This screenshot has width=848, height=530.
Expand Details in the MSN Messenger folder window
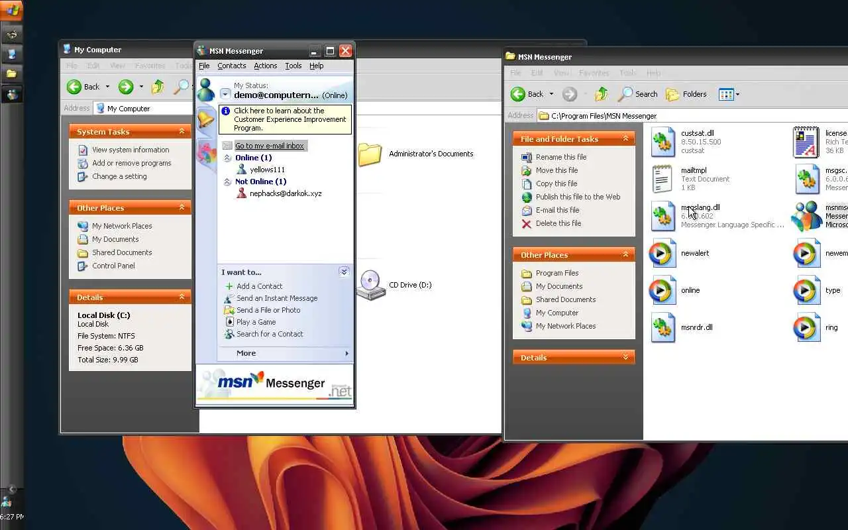625,358
